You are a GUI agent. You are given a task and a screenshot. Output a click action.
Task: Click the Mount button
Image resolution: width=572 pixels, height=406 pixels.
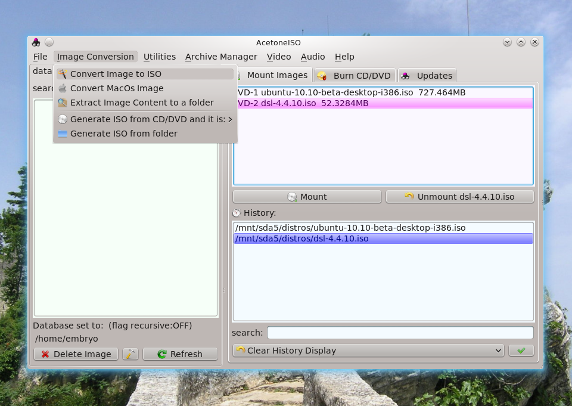[307, 197]
